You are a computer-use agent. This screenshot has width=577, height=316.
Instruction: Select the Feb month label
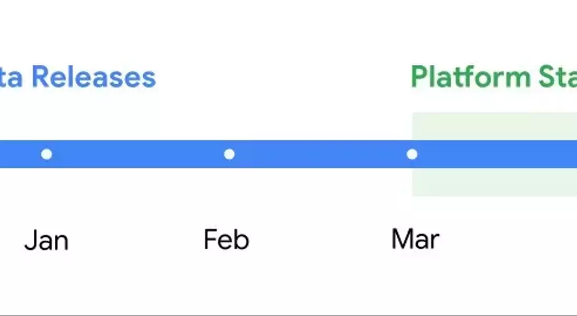point(226,240)
